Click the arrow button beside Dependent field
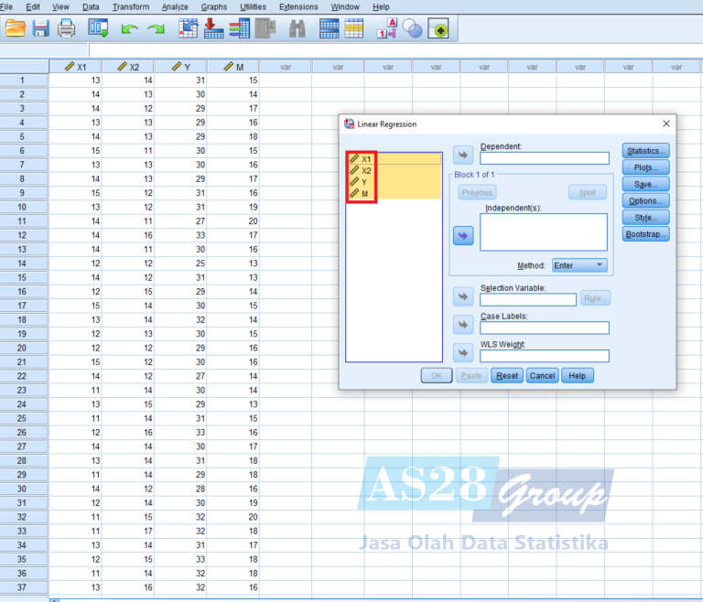The height and width of the screenshot is (602, 703). click(x=463, y=156)
